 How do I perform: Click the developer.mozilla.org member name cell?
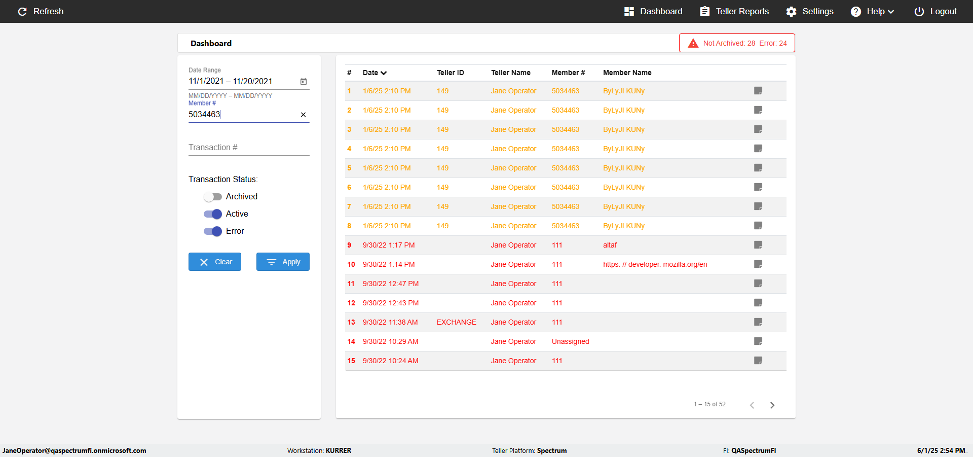click(655, 264)
